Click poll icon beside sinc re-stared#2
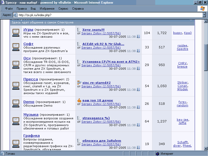Screen dimensions: 208x156 pyautogui.click(x=79, y=83)
